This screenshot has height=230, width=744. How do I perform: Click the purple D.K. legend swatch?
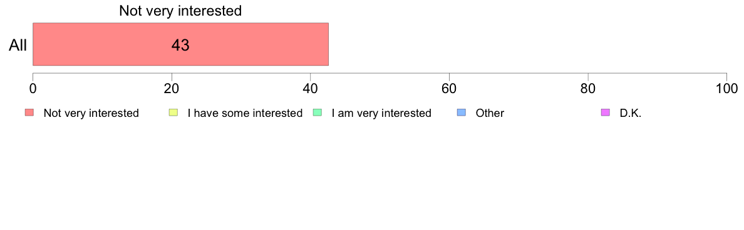(x=606, y=112)
